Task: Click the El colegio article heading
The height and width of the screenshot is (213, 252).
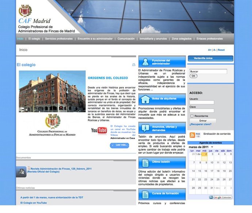Action: pos(26,65)
